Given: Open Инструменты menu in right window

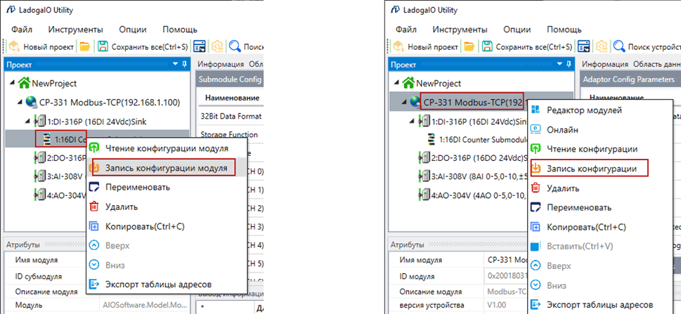Looking at the screenshot, I should [x=460, y=30].
